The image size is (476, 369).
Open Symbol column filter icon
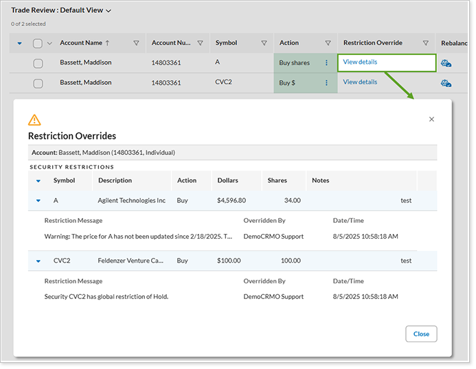264,43
